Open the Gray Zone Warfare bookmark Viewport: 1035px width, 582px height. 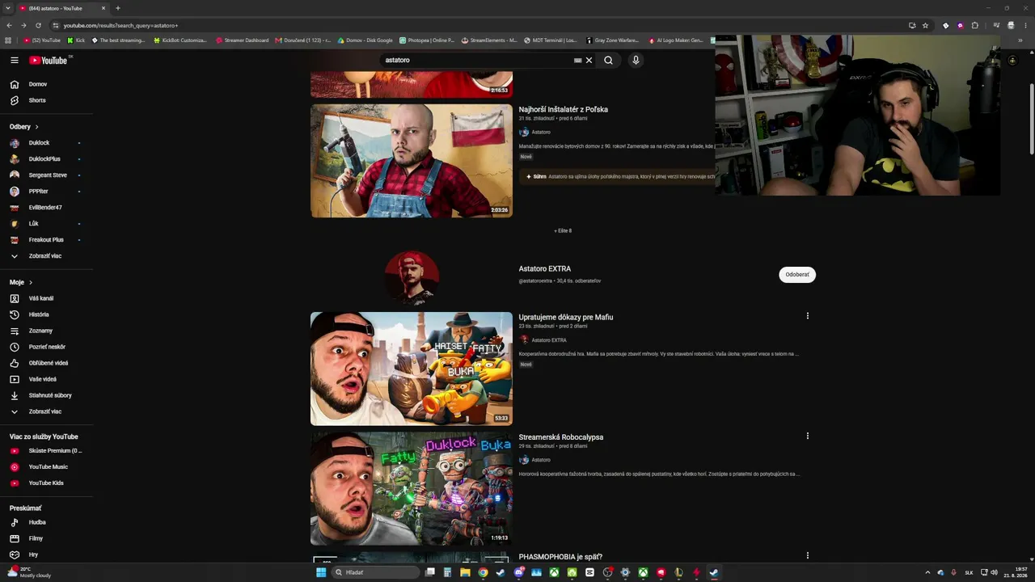[612, 40]
